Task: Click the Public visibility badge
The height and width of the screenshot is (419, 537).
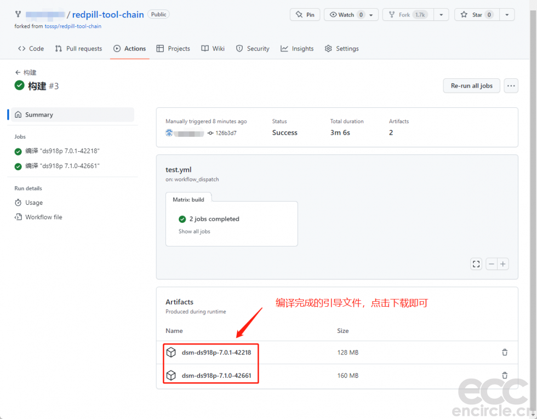Action: 158,14
